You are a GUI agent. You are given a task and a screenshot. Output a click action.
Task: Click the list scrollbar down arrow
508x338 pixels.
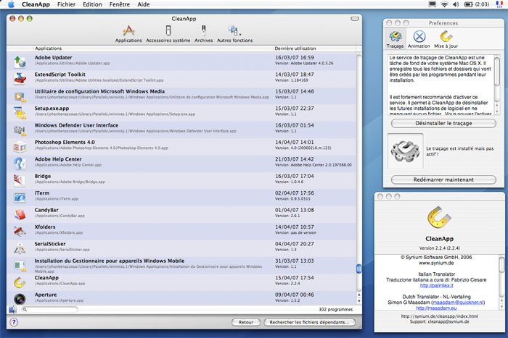click(x=359, y=301)
